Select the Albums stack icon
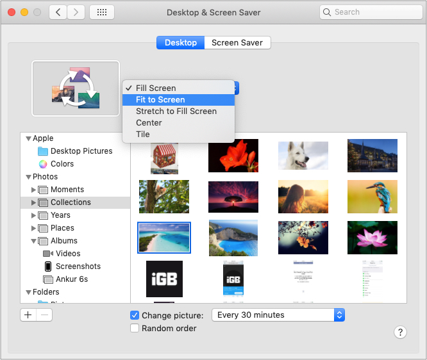427x360 pixels. (43, 241)
